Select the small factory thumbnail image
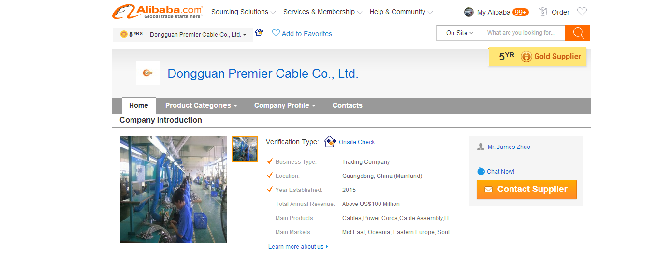656x264 pixels. pyautogui.click(x=245, y=149)
